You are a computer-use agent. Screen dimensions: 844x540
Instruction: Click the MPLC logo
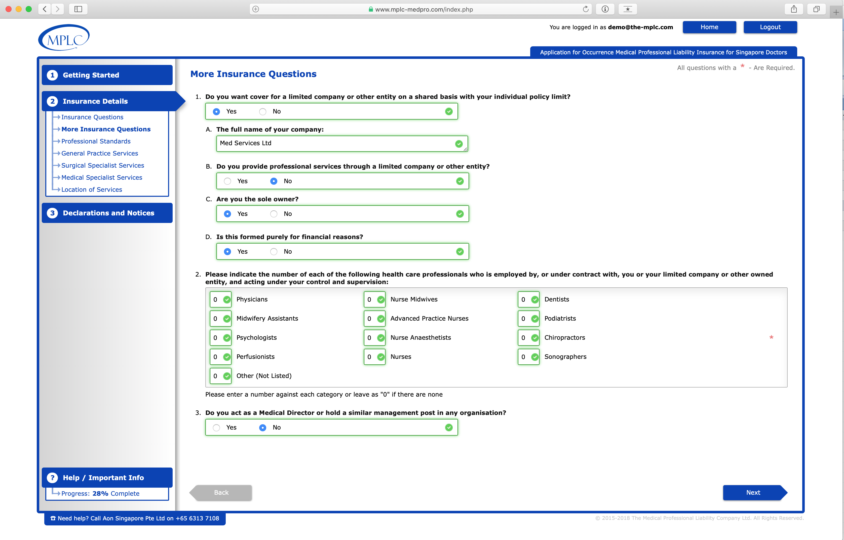click(63, 37)
